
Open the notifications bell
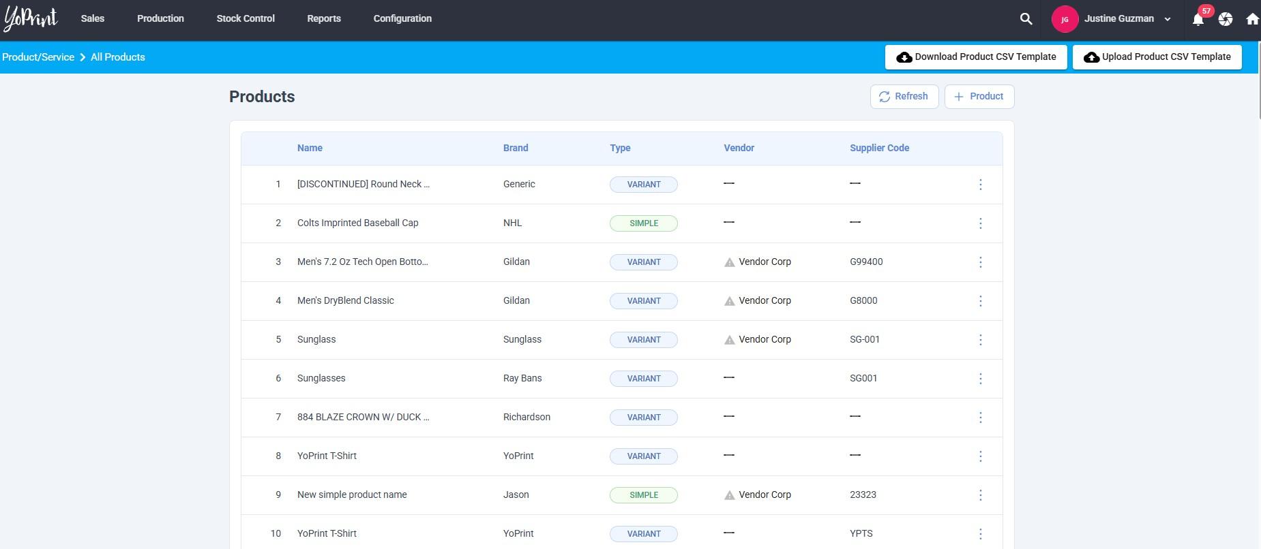1198,20
